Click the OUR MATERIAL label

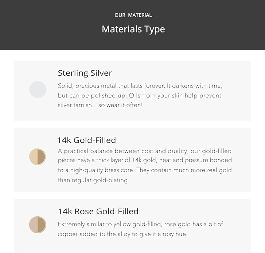pos(133,15)
